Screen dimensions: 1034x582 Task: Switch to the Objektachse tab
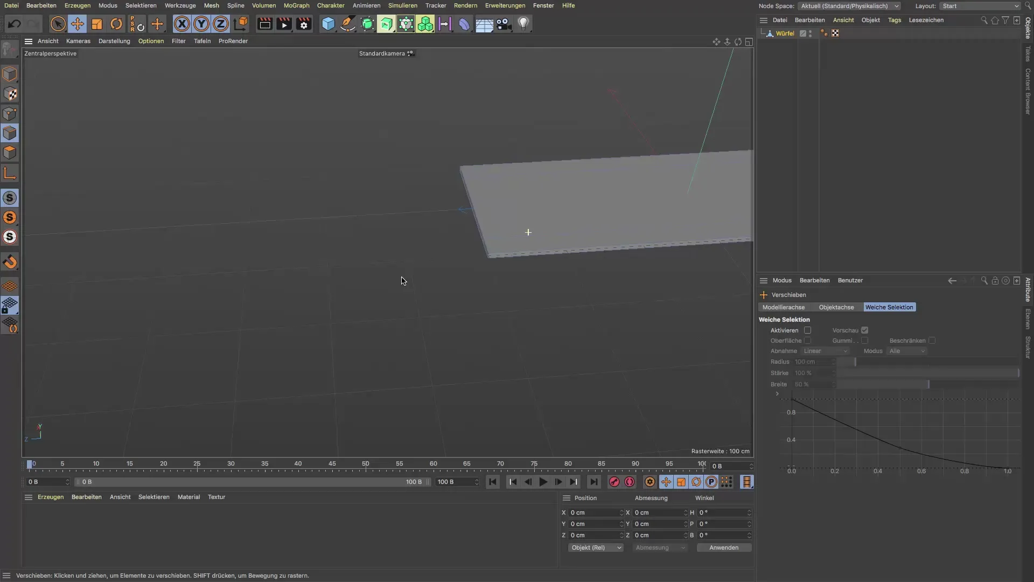click(836, 307)
